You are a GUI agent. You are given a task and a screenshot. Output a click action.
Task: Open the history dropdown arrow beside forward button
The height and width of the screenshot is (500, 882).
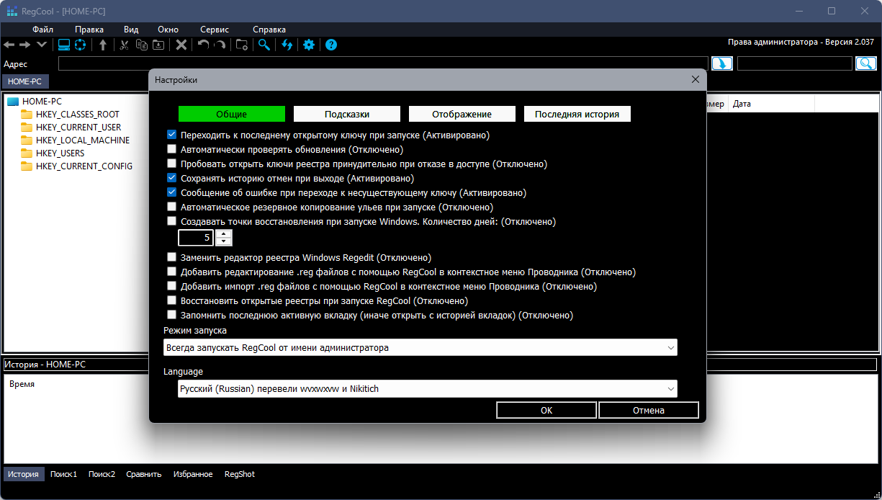[42, 45]
